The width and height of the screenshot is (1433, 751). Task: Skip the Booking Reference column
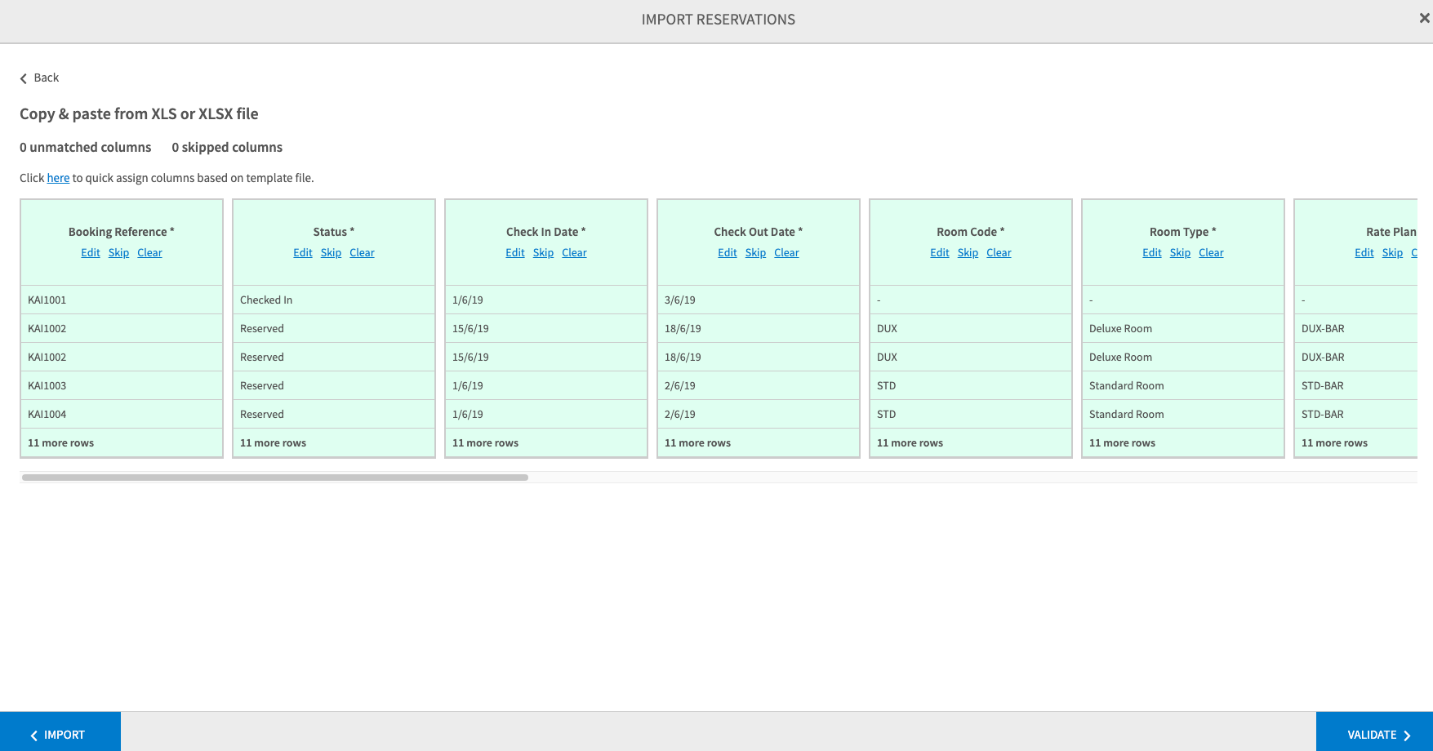point(118,253)
